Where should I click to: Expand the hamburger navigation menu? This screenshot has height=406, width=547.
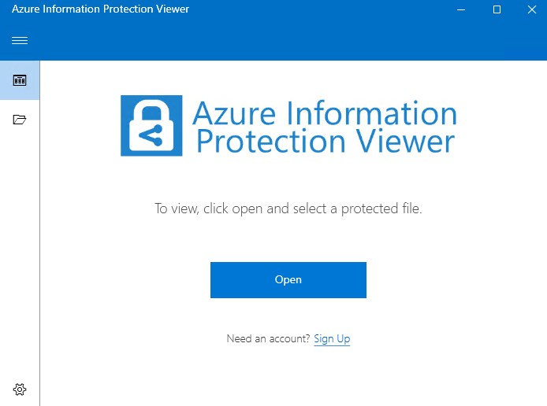pos(20,41)
